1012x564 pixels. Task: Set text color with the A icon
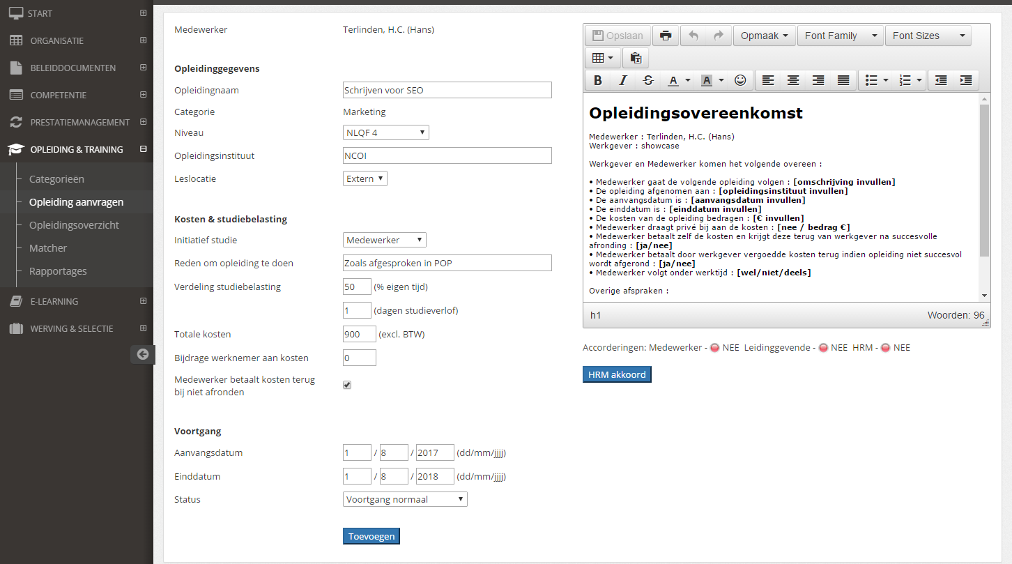(x=673, y=80)
